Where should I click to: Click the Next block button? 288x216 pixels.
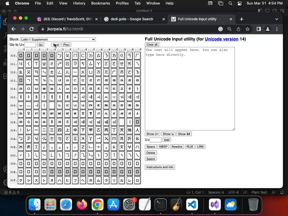pyautogui.click(x=56, y=45)
